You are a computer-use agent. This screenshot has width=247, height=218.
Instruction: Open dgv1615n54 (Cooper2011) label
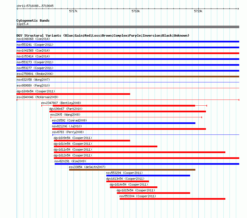(x=136, y=190)
